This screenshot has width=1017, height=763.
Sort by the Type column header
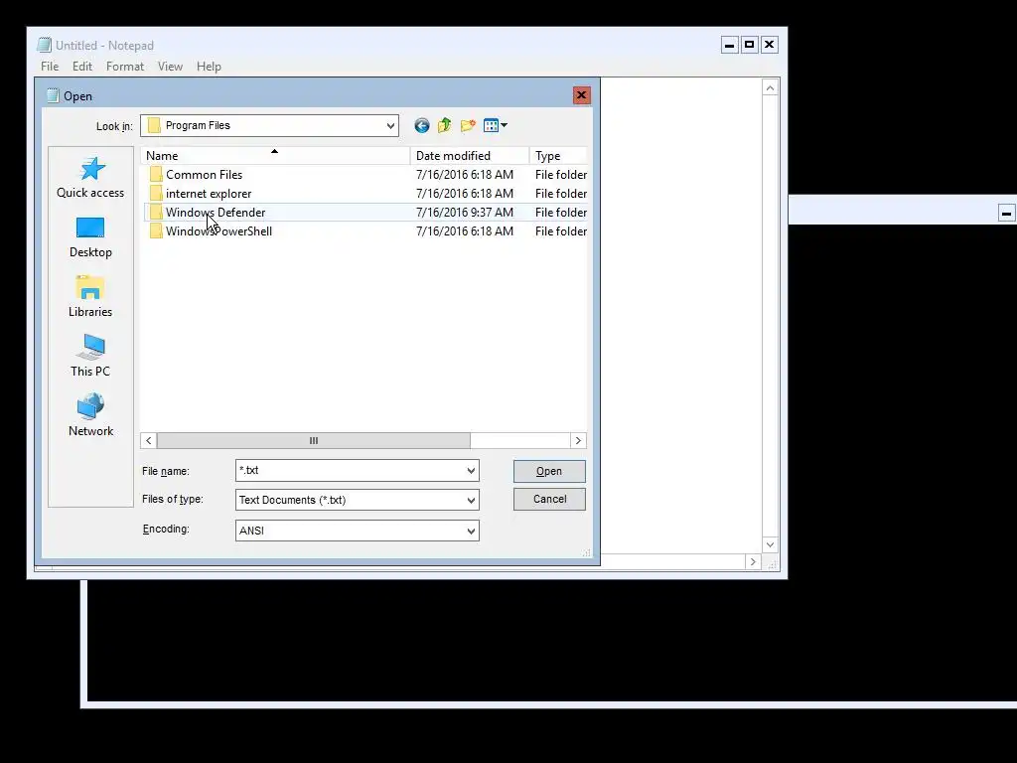click(x=558, y=156)
